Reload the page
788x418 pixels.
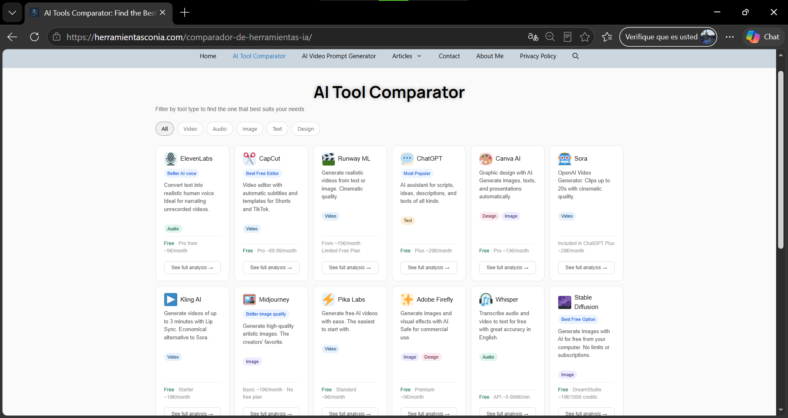coord(34,37)
